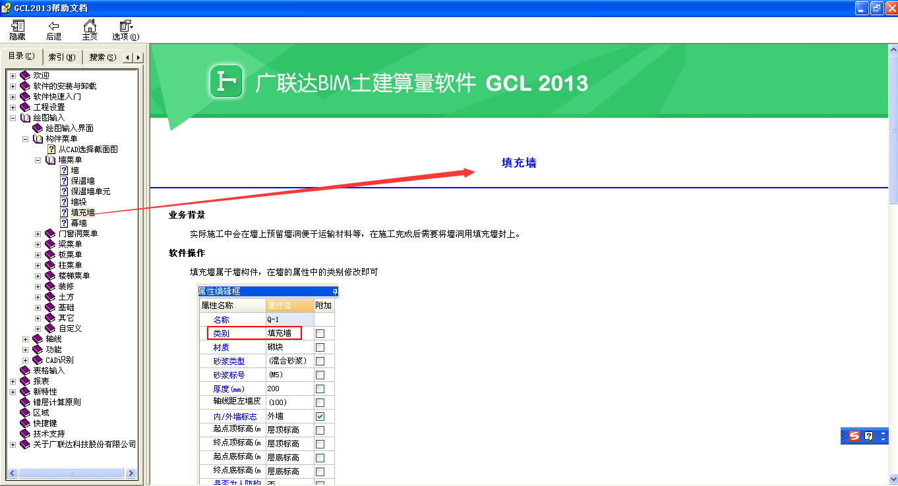Click the 板菜单 book icon
The height and width of the screenshot is (486, 898).
pos(50,255)
